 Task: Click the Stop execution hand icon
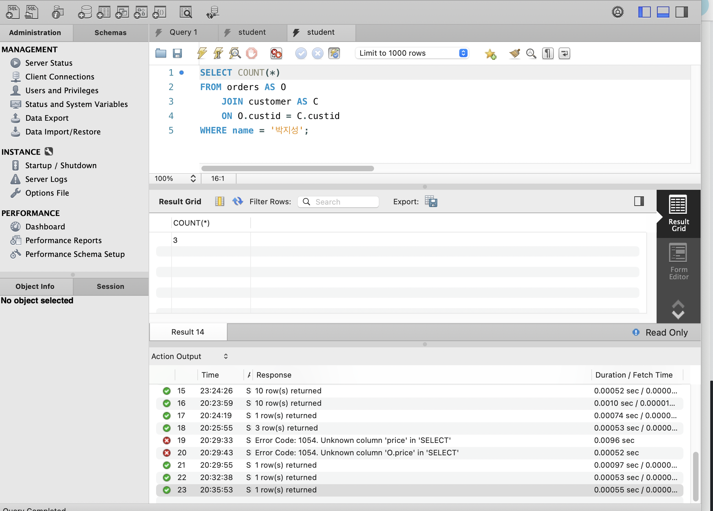tap(252, 53)
